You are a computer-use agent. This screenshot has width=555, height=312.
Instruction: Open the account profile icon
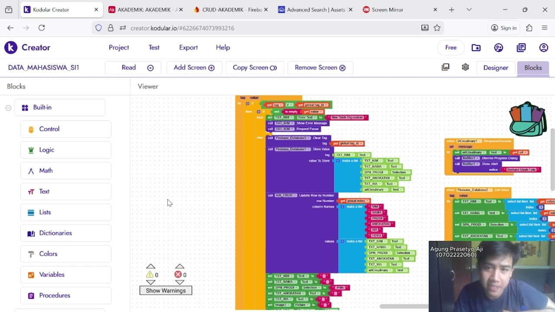coord(544,48)
